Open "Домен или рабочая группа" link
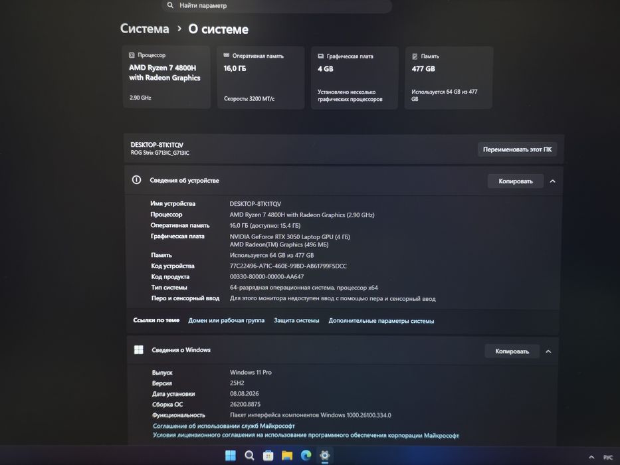This screenshot has width=620, height=465. (226, 320)
